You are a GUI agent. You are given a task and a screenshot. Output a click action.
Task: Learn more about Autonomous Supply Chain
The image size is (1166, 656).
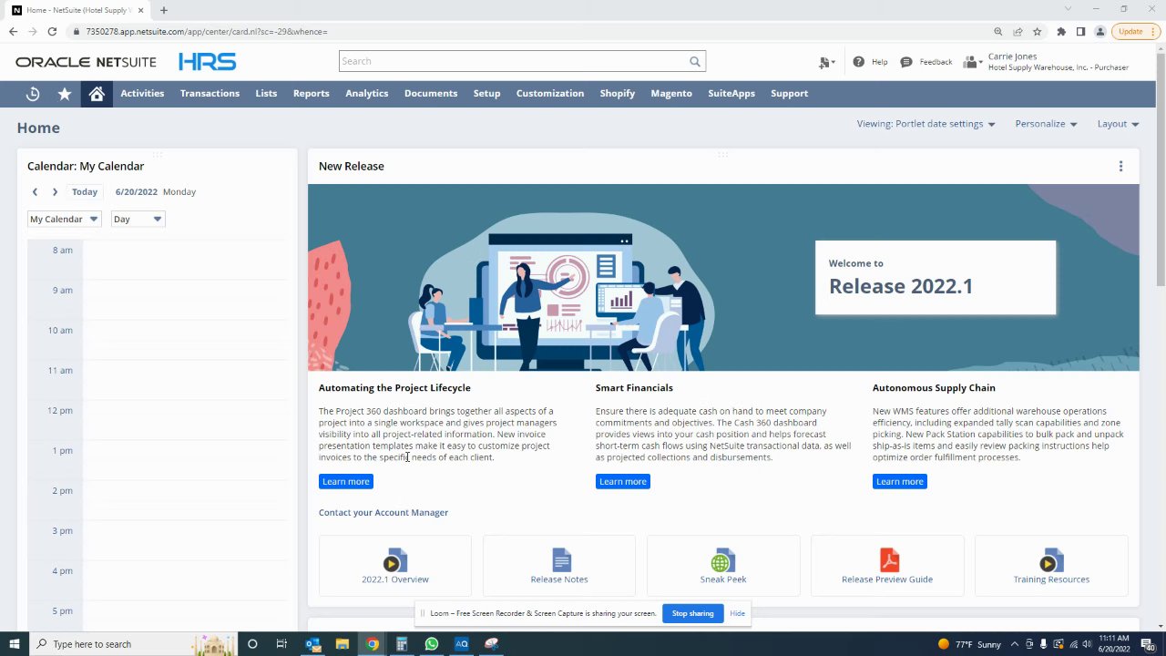900,482
